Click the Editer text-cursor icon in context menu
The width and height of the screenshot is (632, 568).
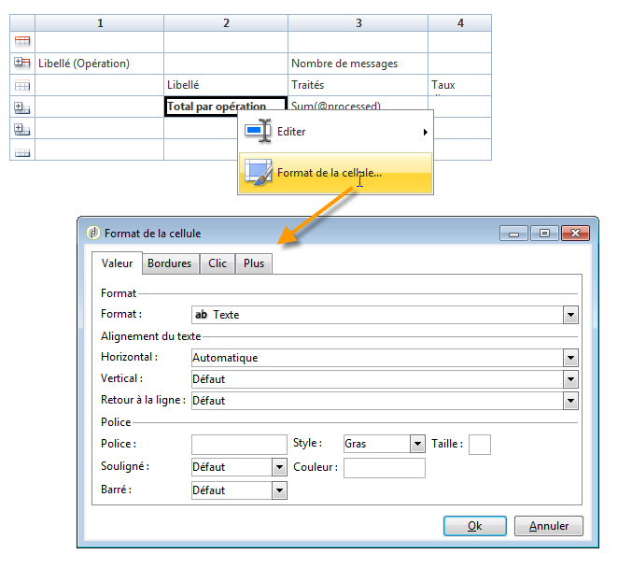coord(258,131)
